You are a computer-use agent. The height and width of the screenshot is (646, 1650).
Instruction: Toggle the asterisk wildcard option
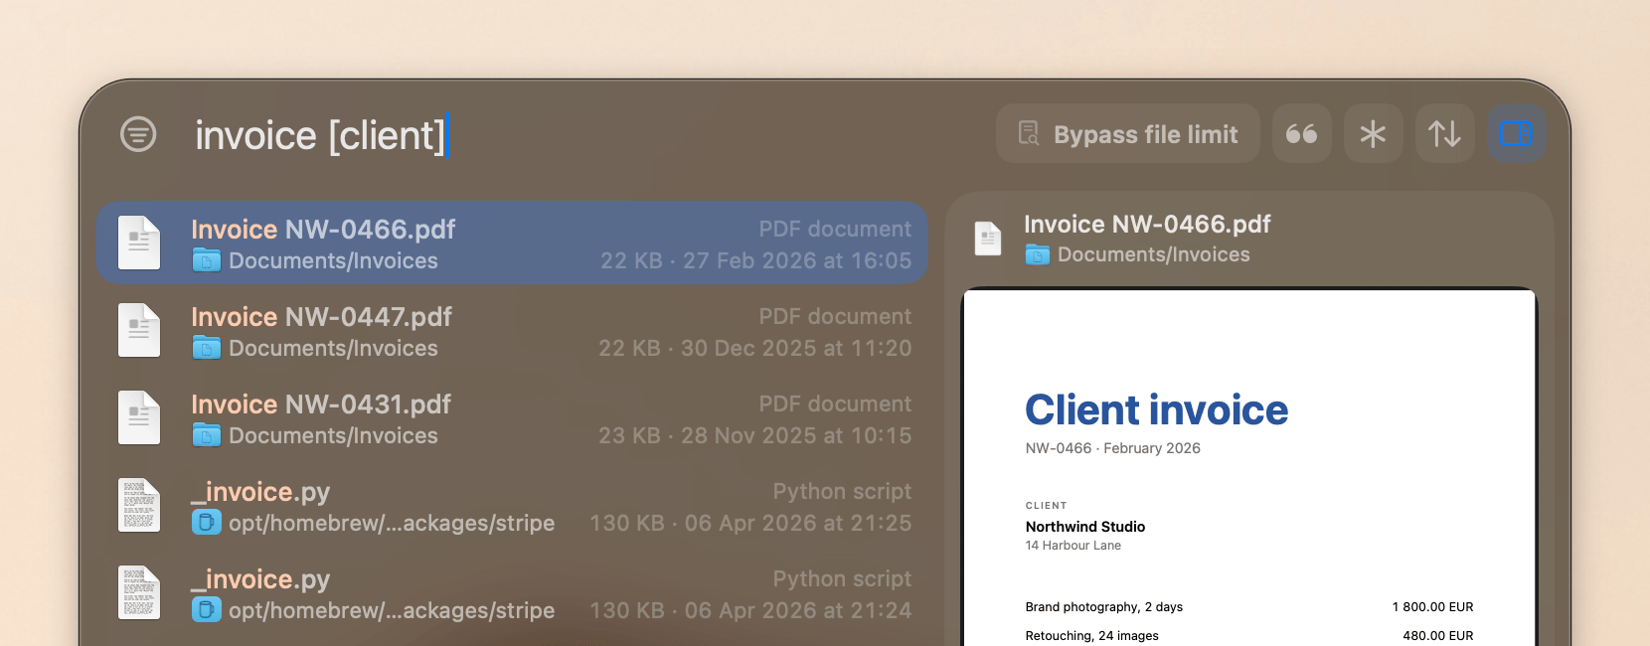click(1374, 133)
